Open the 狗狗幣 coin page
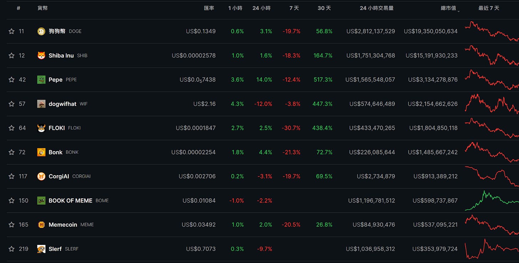The image size is (519, 263). point(57,31)
